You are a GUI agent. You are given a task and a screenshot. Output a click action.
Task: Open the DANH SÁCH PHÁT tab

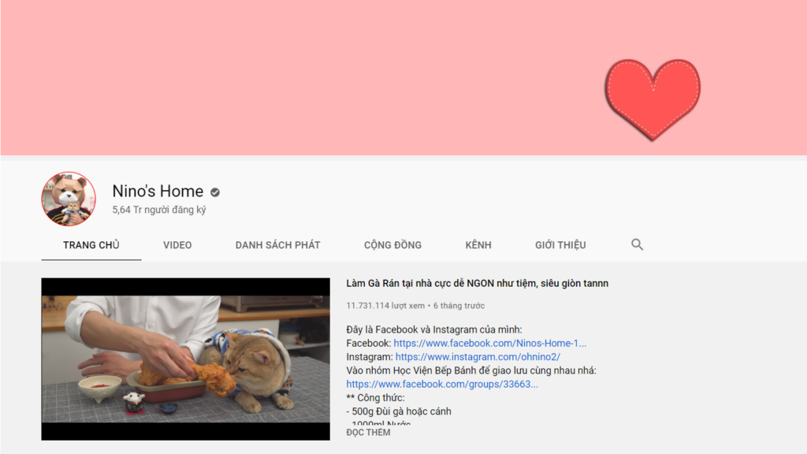pos(277,245)
